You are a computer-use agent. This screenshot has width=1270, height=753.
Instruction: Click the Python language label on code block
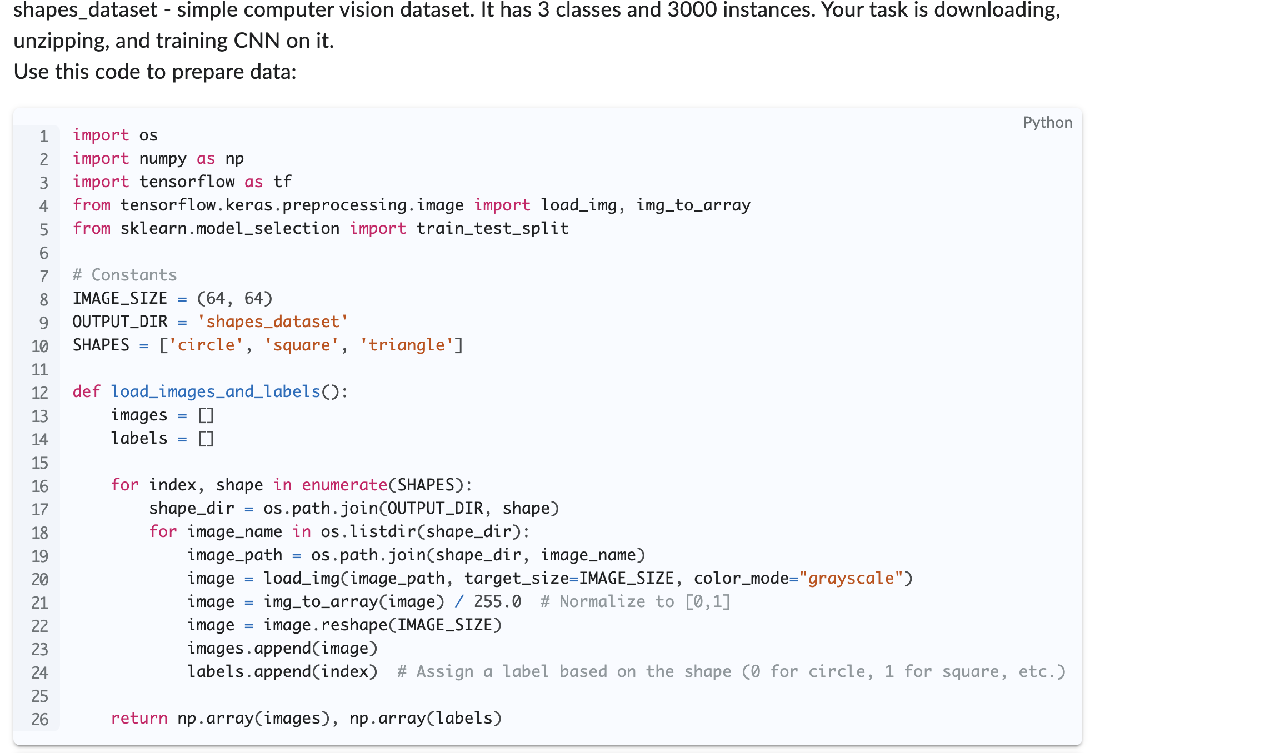click(1048, 122)
